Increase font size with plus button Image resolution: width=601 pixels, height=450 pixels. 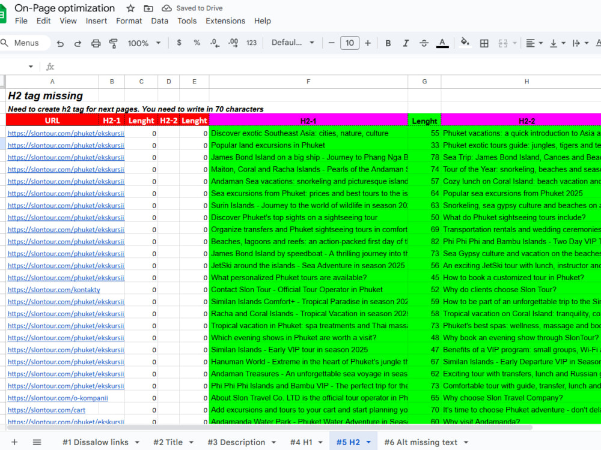click(x=368, y=43)
